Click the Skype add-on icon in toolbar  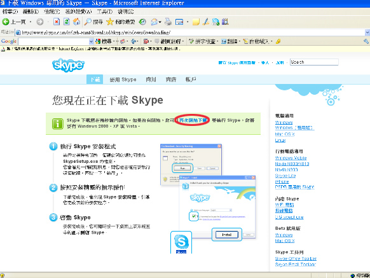click(216, 22)
